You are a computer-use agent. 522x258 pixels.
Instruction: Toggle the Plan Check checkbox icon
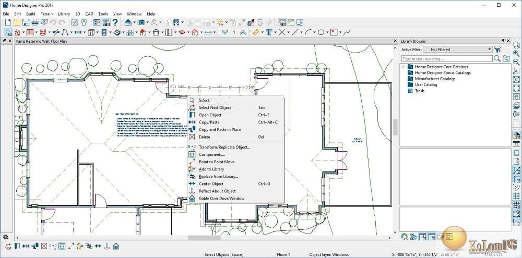pos(75,22)
